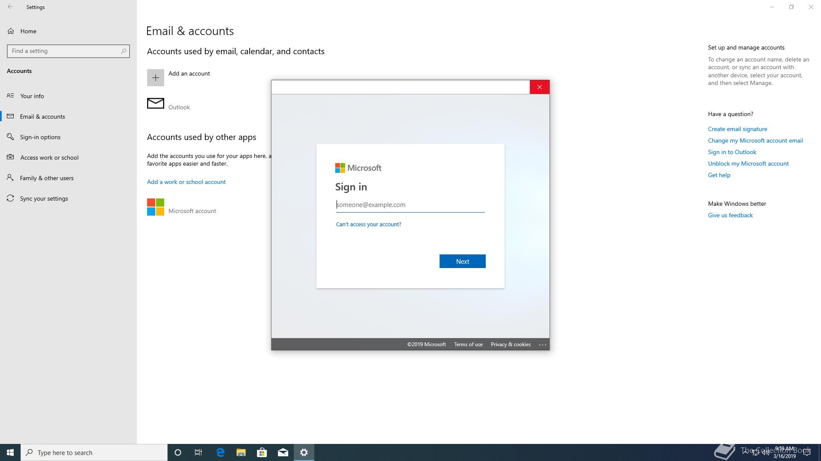Click Add a work or school account

coord(186,182)
